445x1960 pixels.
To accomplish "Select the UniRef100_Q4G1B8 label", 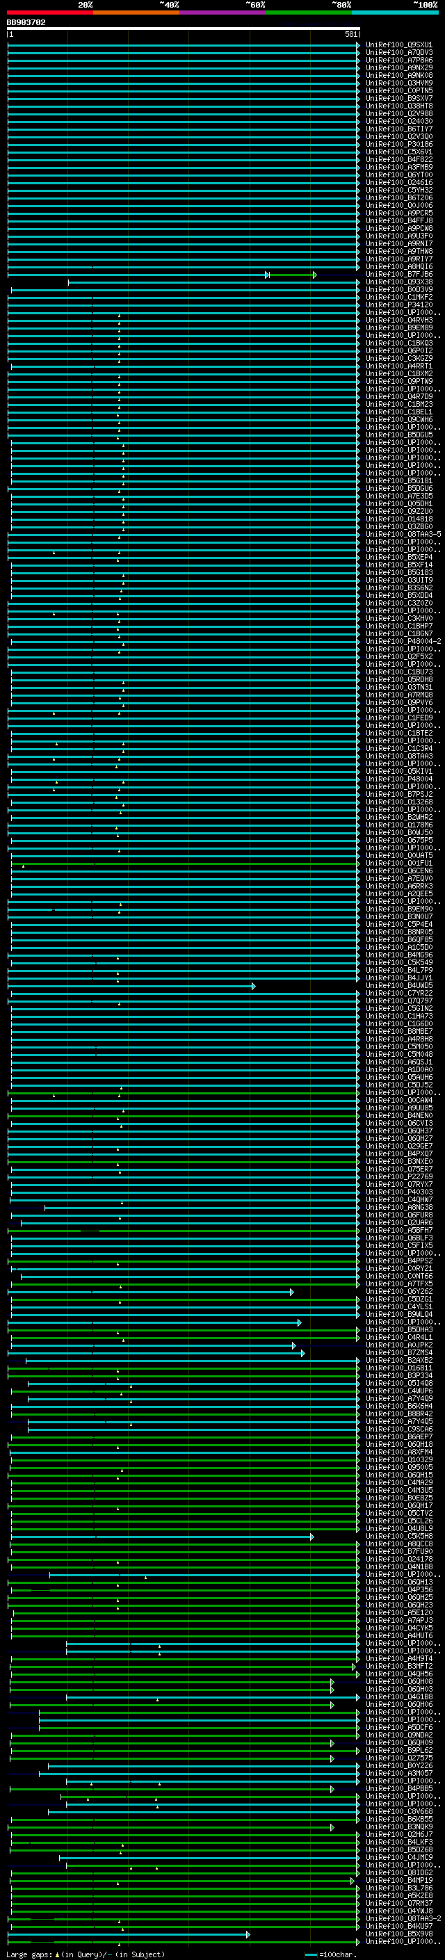I will click(x=399, y=1696).
